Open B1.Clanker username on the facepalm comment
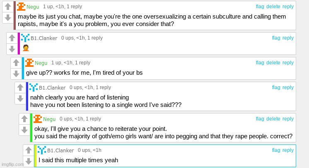Viewport: 309px width, 168px height. pos(44,38)
